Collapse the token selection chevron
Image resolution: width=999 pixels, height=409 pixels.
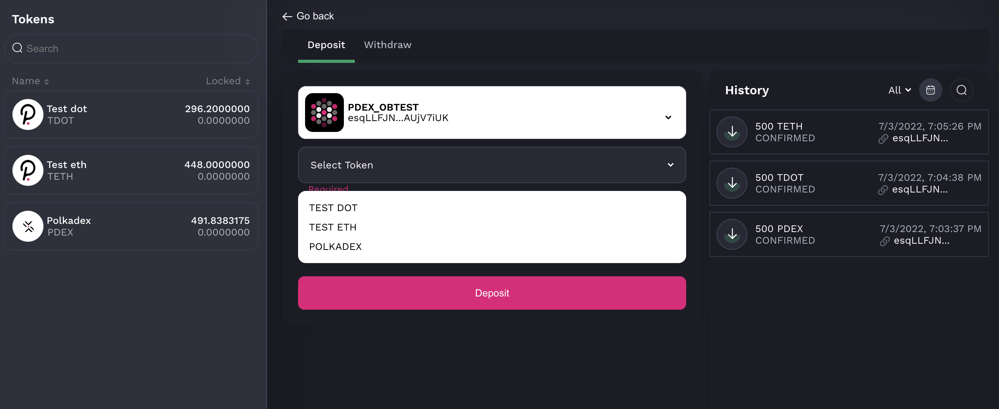click(670, 165)
